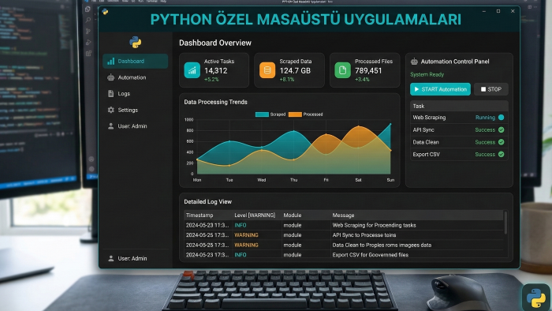This screenshot has width=552, height=311.
Task: Click the Python logo in the sidebar
Action: pos(135,43)
